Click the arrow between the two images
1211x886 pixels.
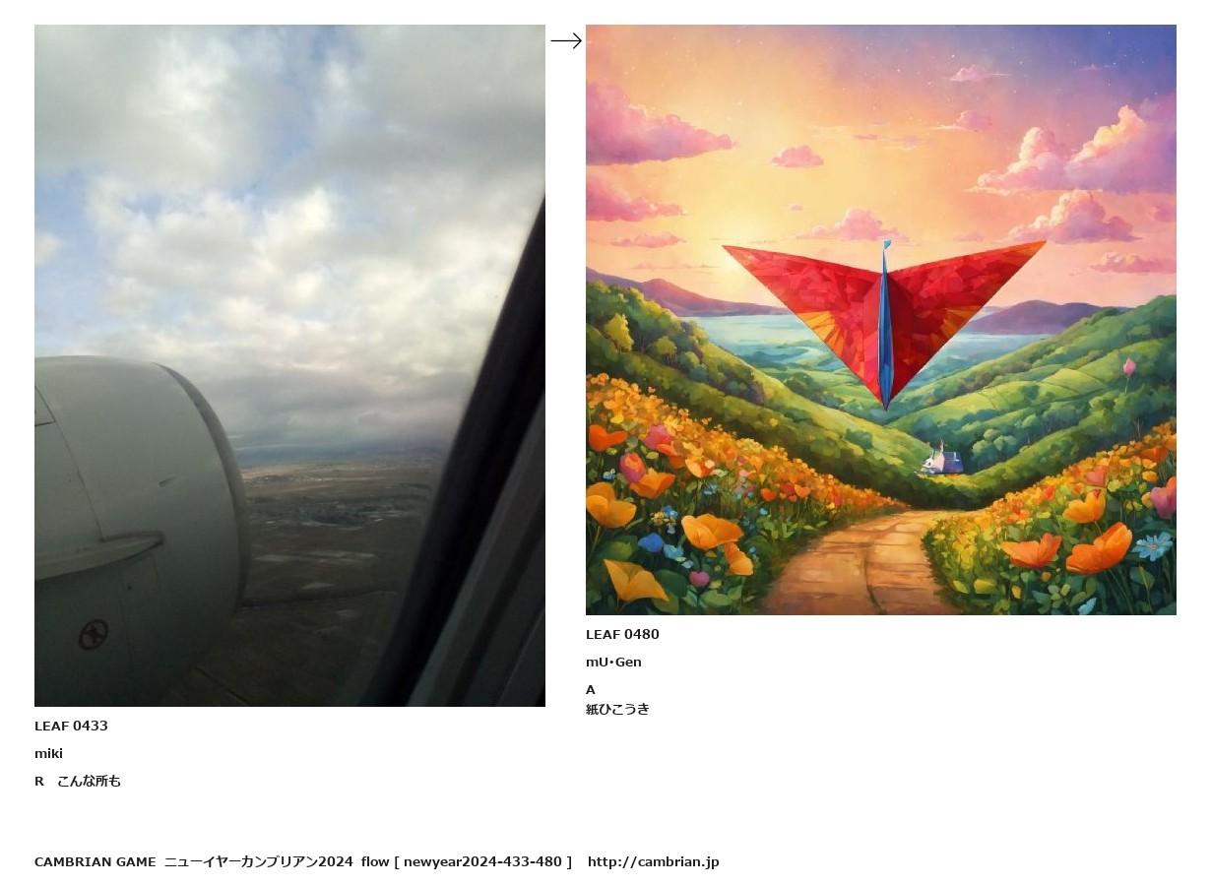pyautogui.click(x=566, y=40)
